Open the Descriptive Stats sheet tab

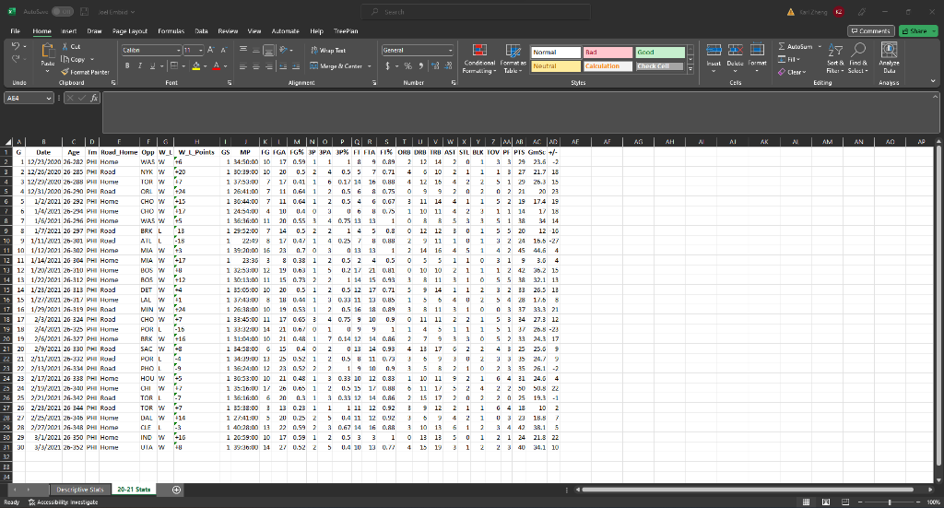(x=80, y=490)
